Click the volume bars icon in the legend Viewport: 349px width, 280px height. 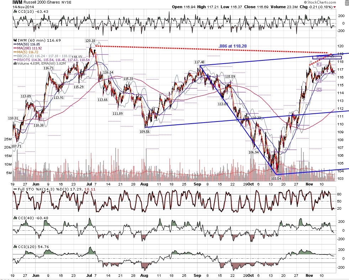pyautogui.click(x=15, y=63)
